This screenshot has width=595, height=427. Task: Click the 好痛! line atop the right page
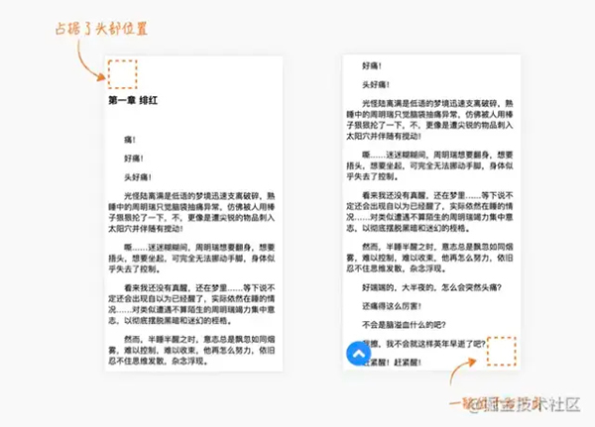[x=372, y=66]
